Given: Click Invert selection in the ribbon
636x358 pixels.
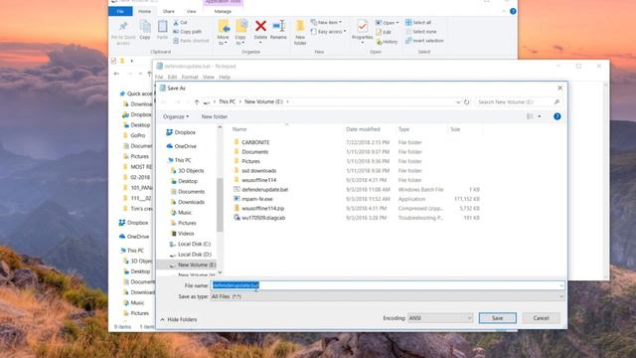Looking at the screenshot, I should 424,41.
